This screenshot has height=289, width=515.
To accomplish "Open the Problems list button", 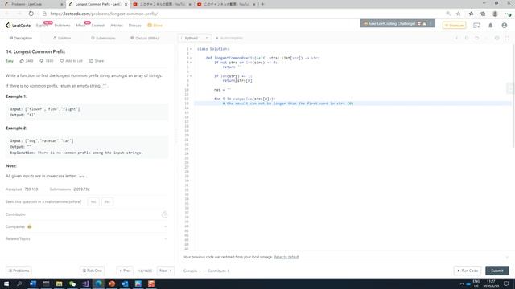I will point(19,271).
